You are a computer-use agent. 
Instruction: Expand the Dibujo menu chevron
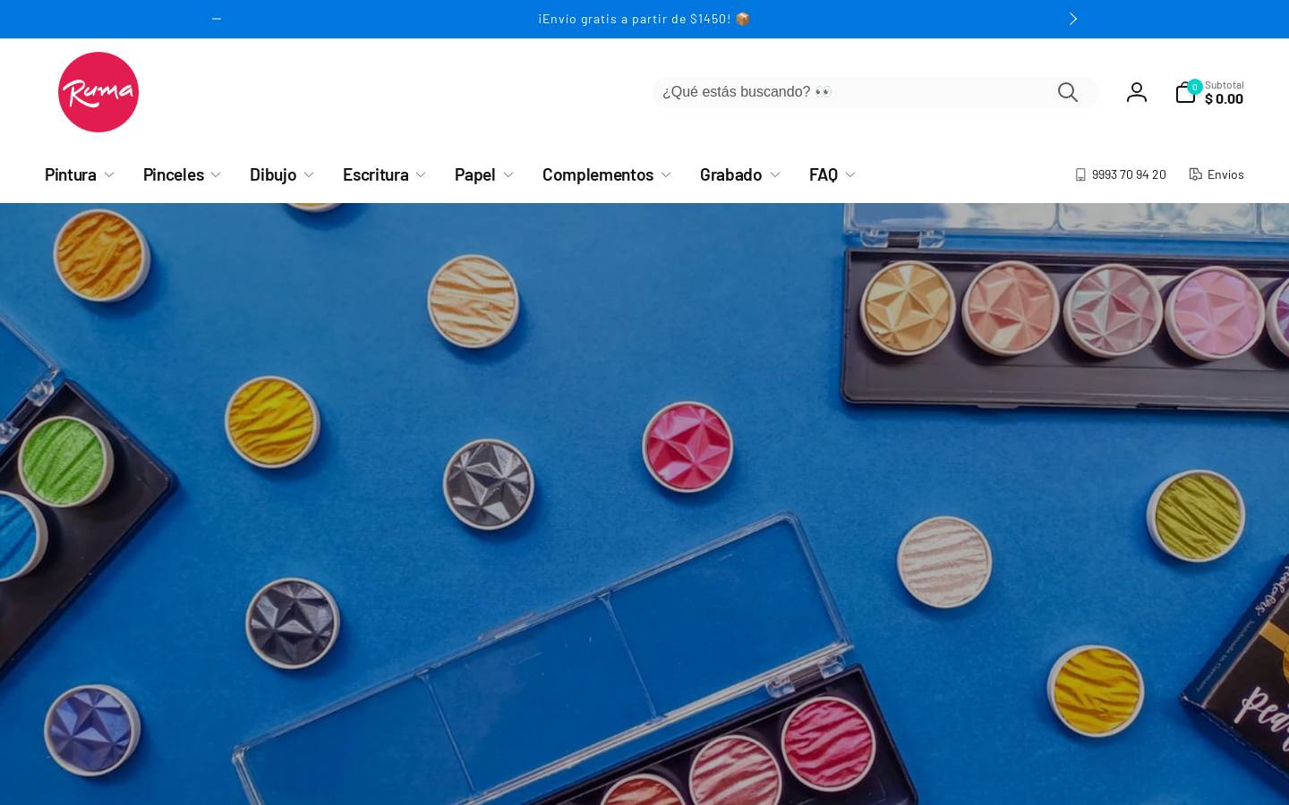coord(309,175)
